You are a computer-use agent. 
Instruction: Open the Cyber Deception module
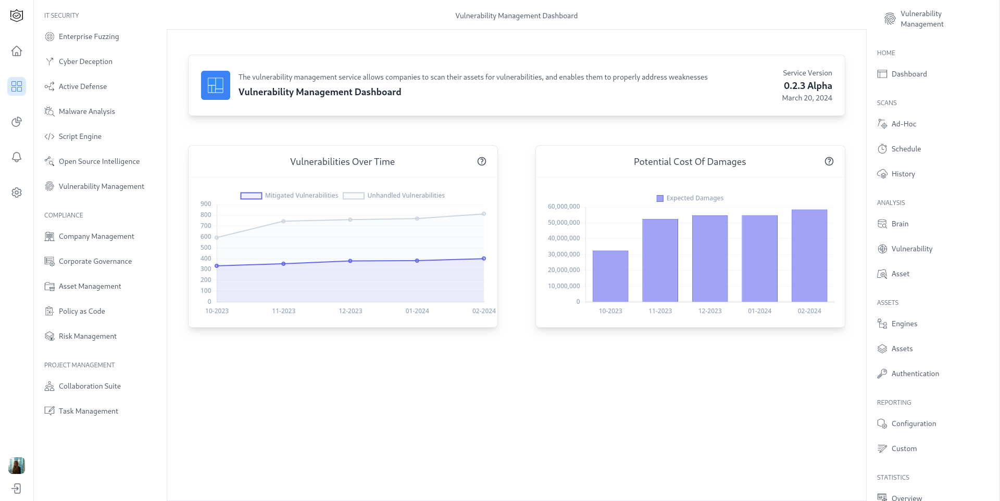(x=85, y=61)
